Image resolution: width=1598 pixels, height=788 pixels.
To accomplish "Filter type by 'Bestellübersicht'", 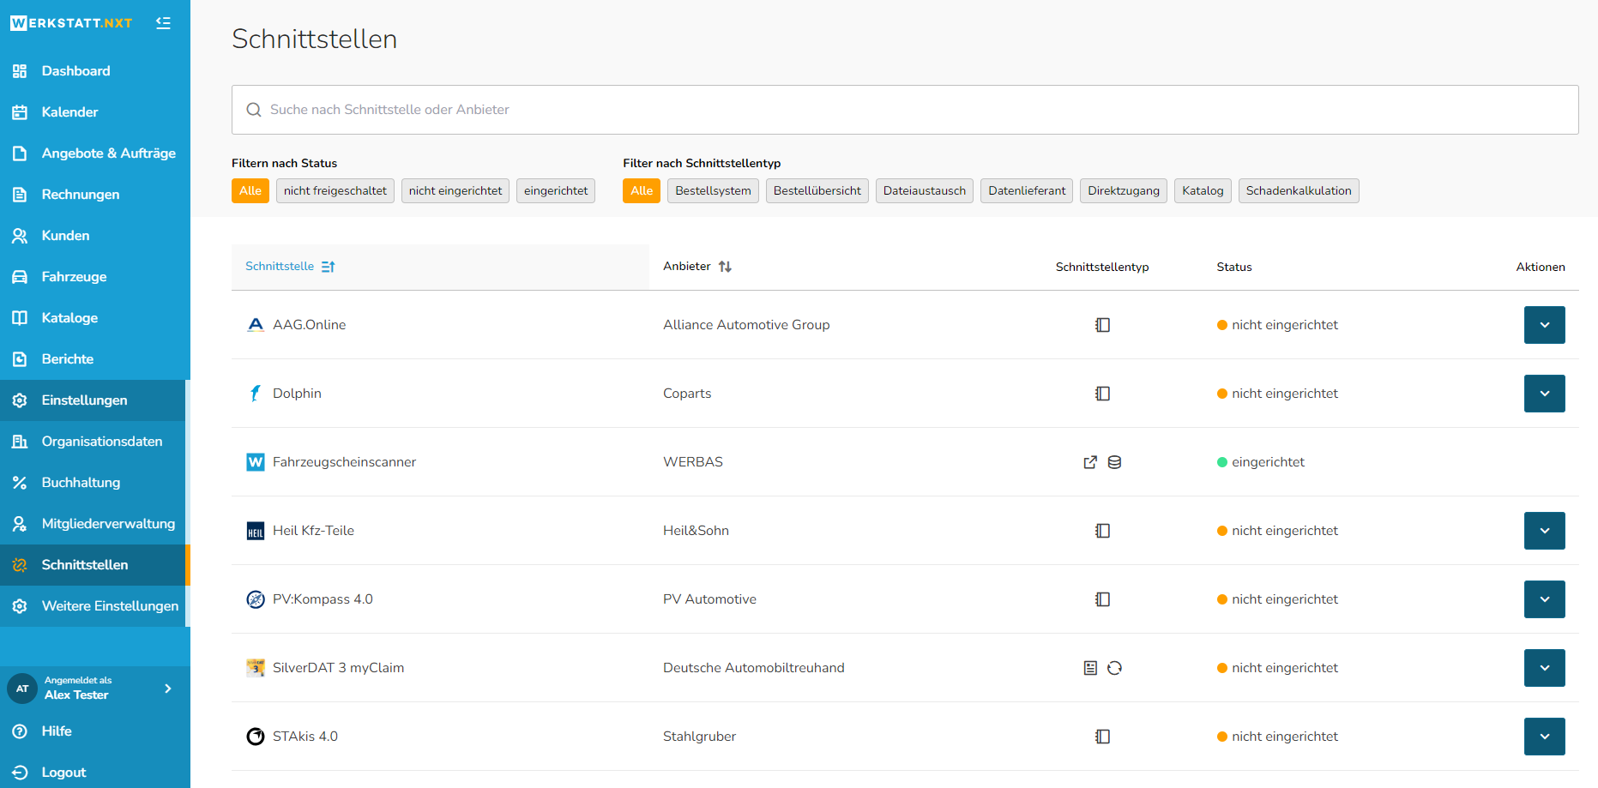I will [x=817, y=191].
